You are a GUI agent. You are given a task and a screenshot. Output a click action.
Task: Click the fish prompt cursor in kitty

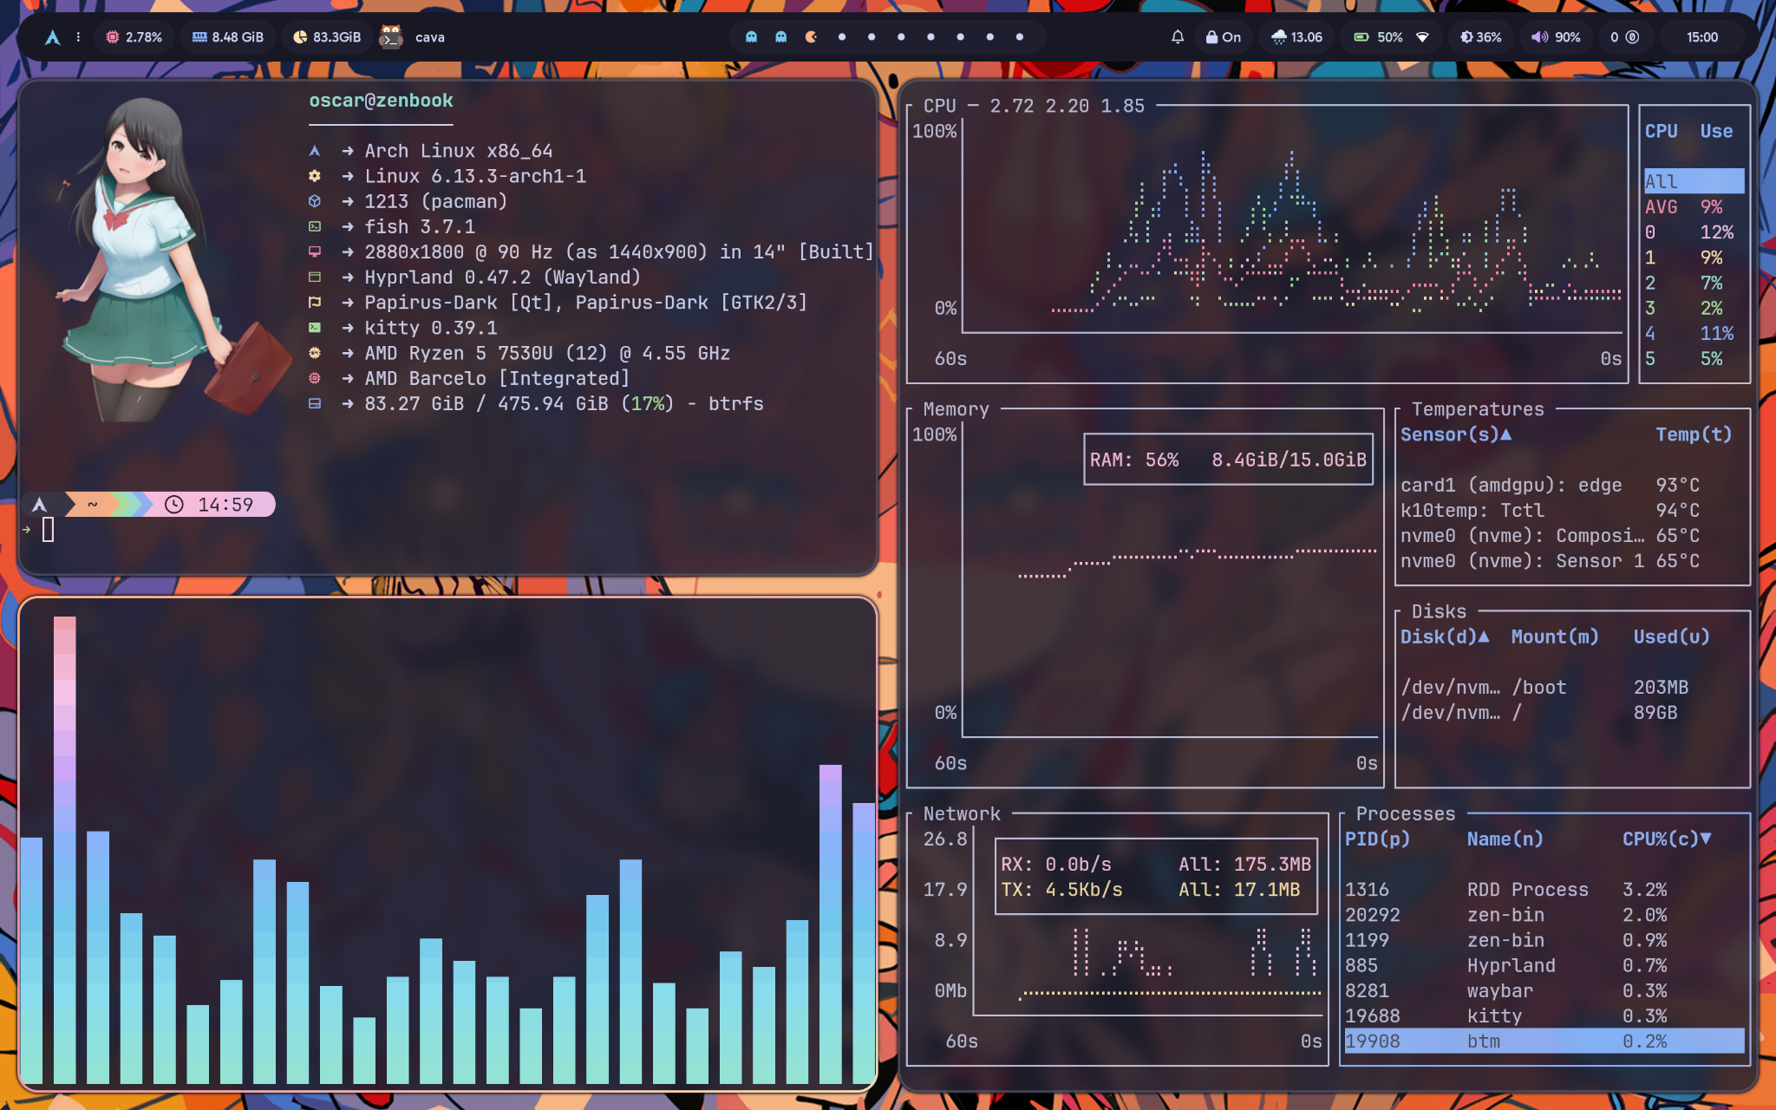(49, 529)
